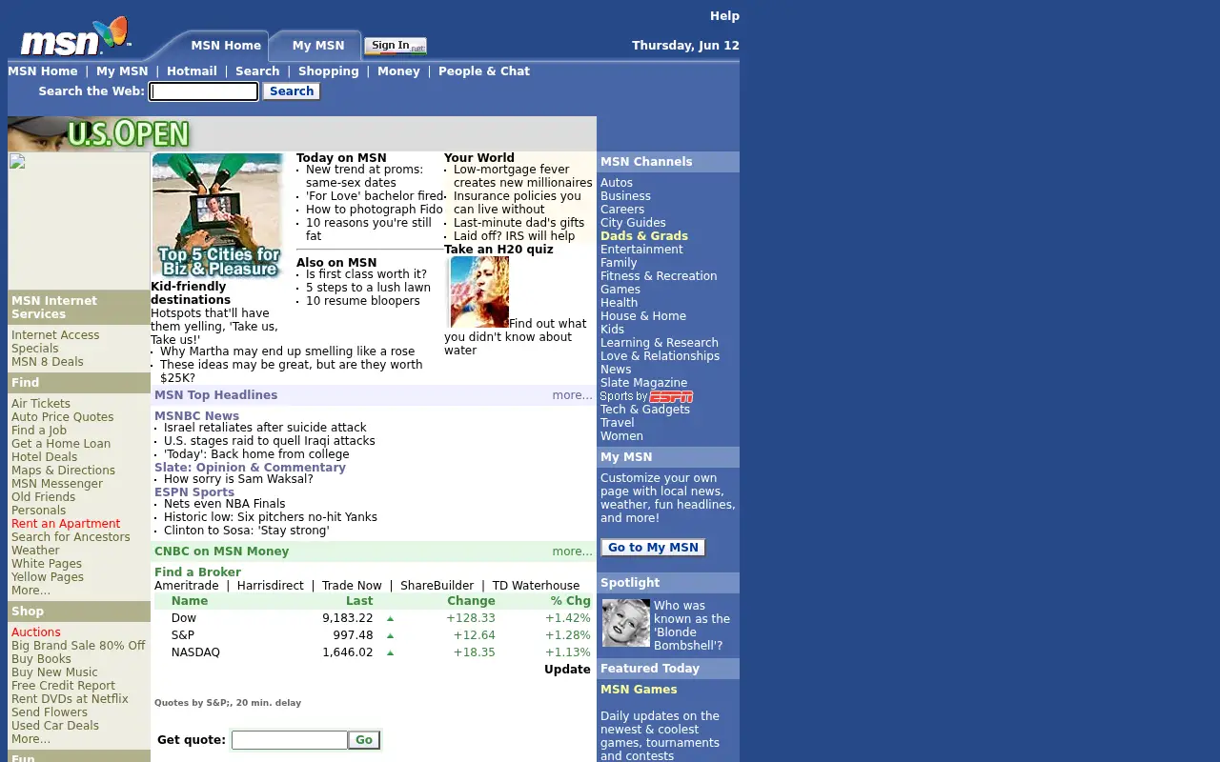
Task: Open Air Tickets under Find
Action: coord(41,404)
